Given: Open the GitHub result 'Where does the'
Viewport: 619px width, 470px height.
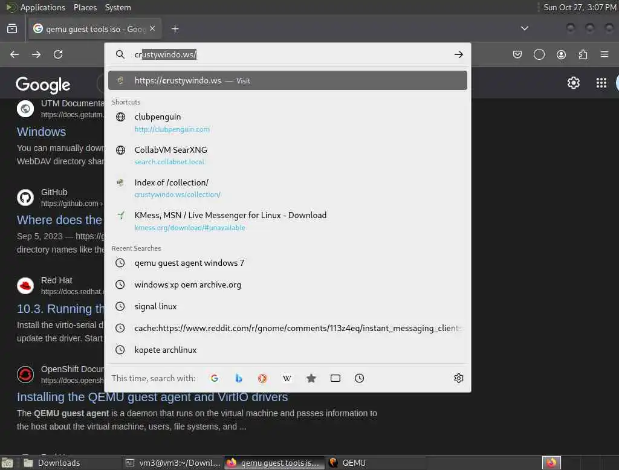Looking at the screenshot, I should (x=59, y=220).
